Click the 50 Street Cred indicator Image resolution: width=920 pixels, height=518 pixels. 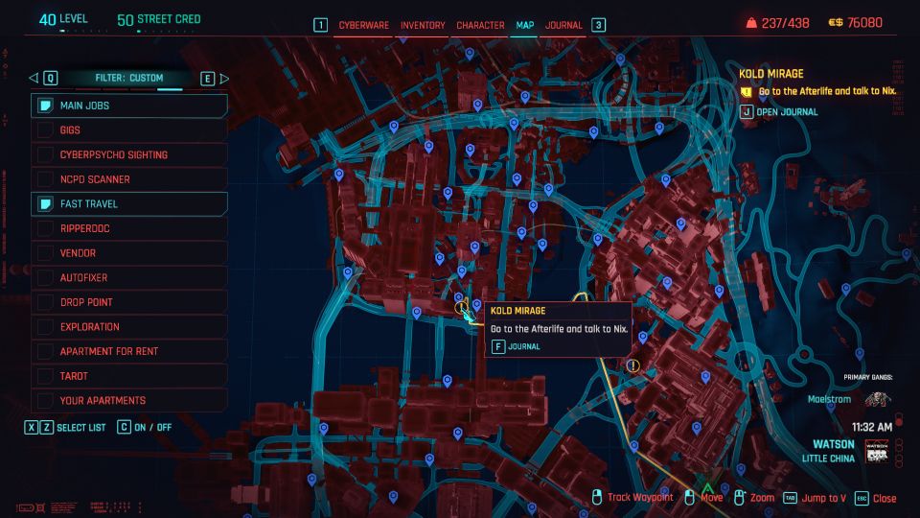pyautogui.click(x=158, y=20)
